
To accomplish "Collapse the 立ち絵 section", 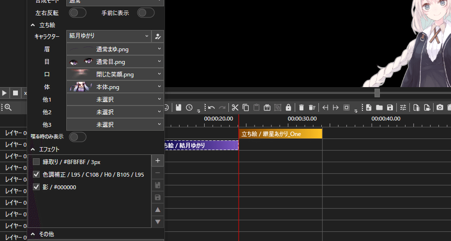I will [33, 25].
